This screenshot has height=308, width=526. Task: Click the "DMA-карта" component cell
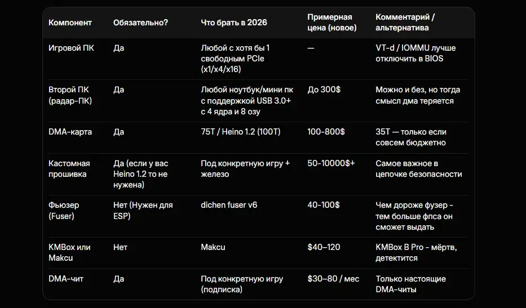pyautogui.click(x=70, y=132)
